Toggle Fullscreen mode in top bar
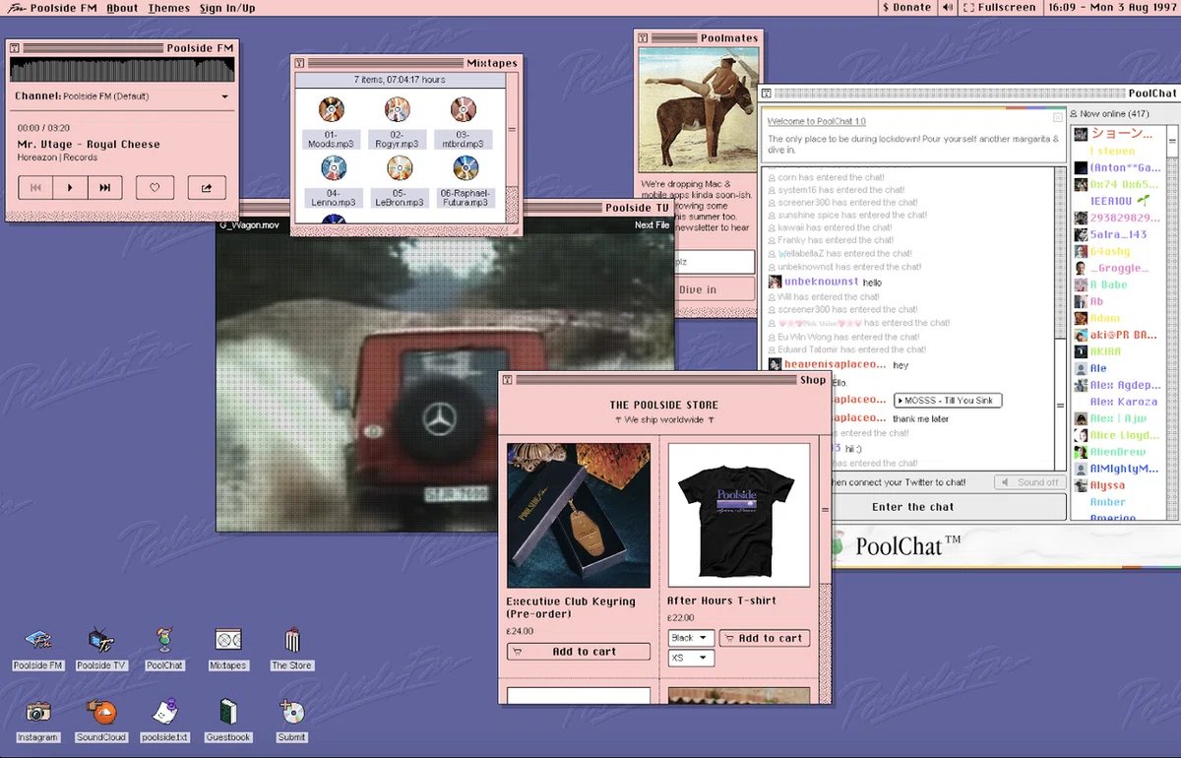This screenshot has width=1181, height=758. point(999,8)
